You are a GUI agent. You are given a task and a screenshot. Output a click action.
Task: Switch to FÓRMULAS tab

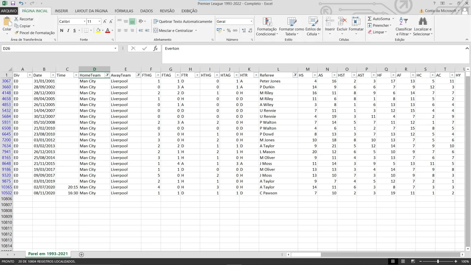124,11
